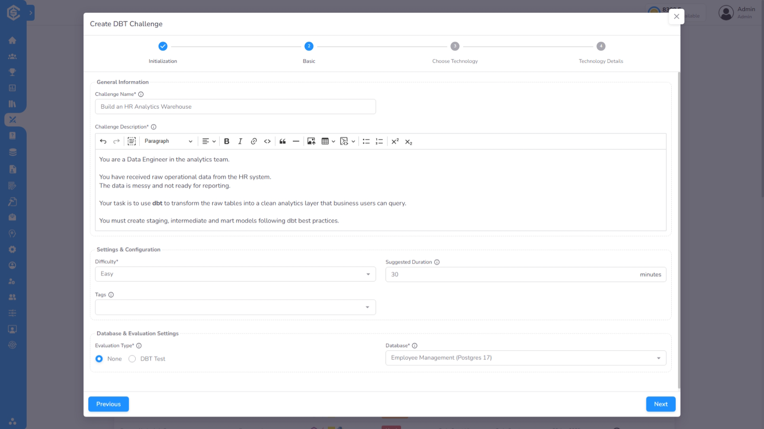
Task: Open the Difficulty dropdown
Action: pos(235,274)
